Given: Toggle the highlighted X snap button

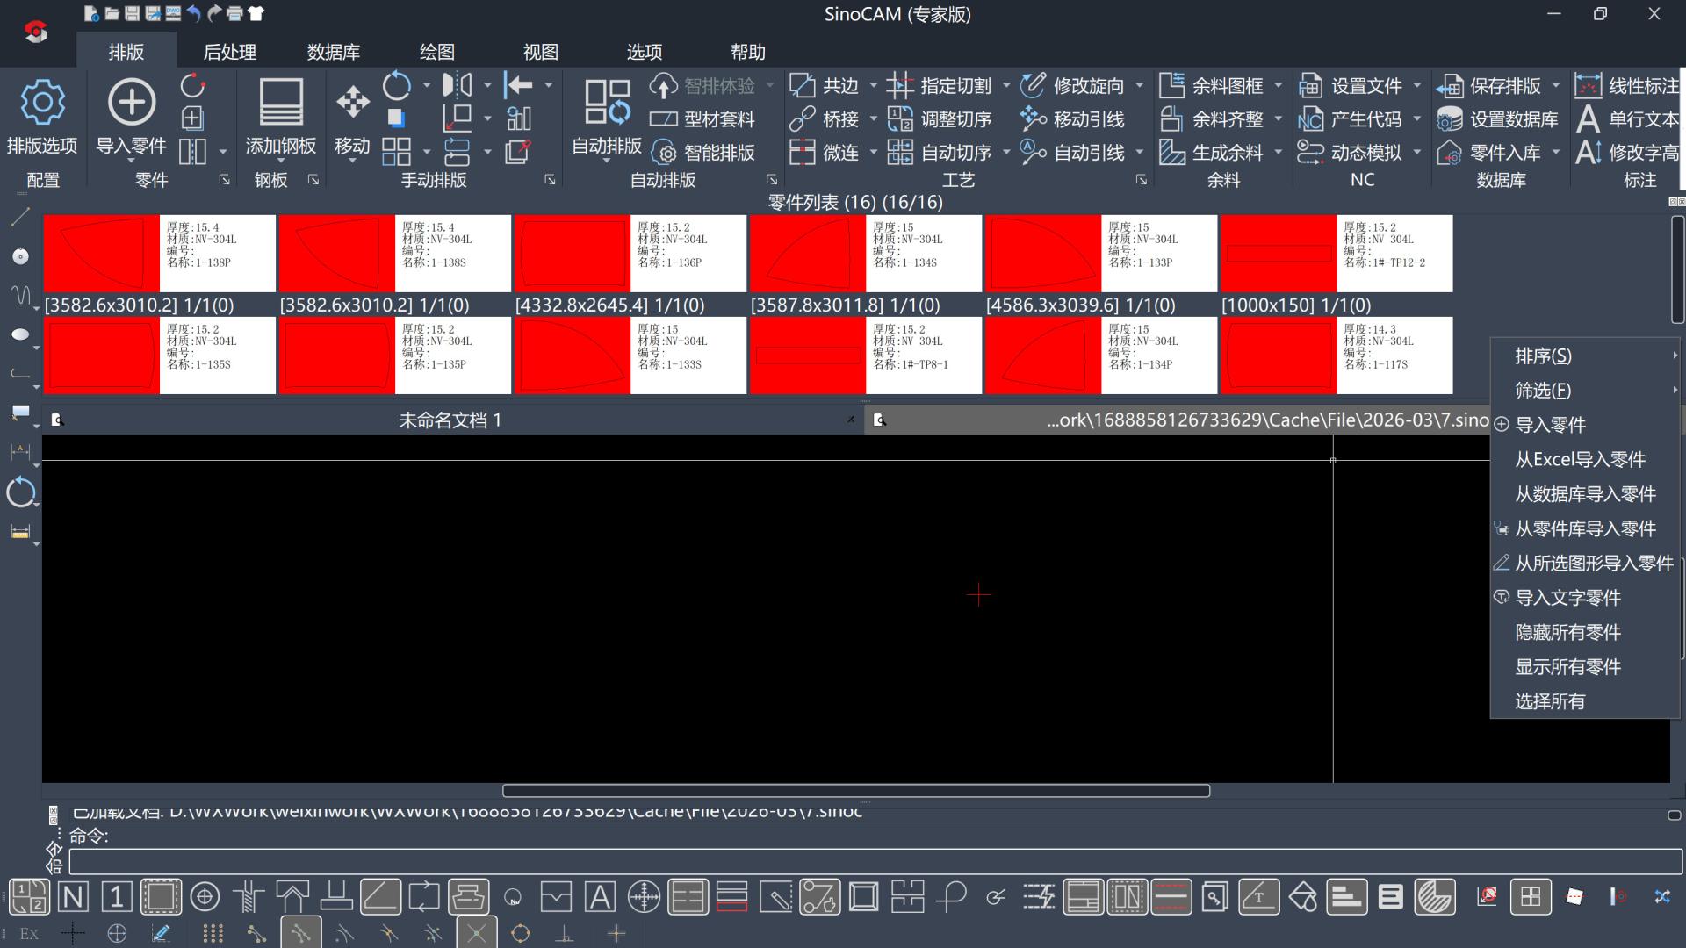Looking at the screenshot, I should click(477, 933).
